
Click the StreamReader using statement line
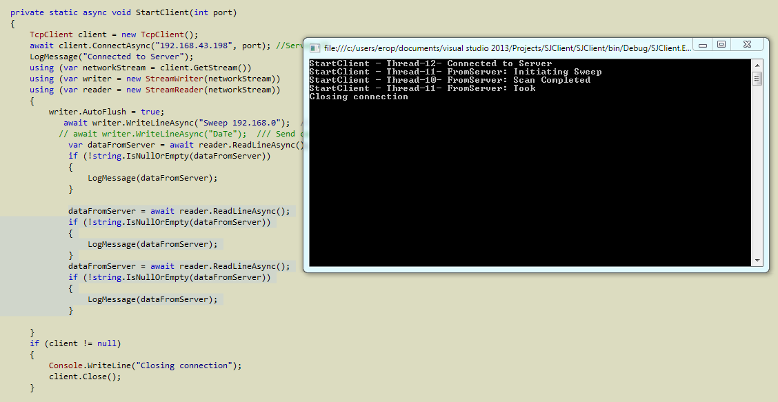tap(154, 90)
